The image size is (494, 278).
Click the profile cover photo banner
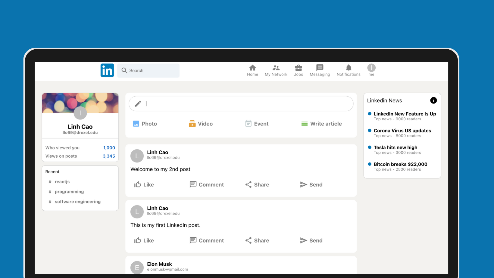(x=80, y=103)
